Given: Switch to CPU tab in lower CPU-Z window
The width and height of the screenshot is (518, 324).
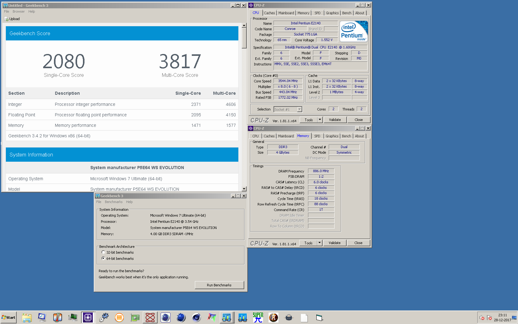Looking at the screenshot, I should (x=256, y=136).
